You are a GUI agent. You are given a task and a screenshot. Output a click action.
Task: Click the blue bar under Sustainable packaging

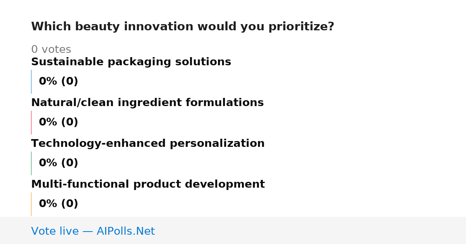[x=31, y=82]
